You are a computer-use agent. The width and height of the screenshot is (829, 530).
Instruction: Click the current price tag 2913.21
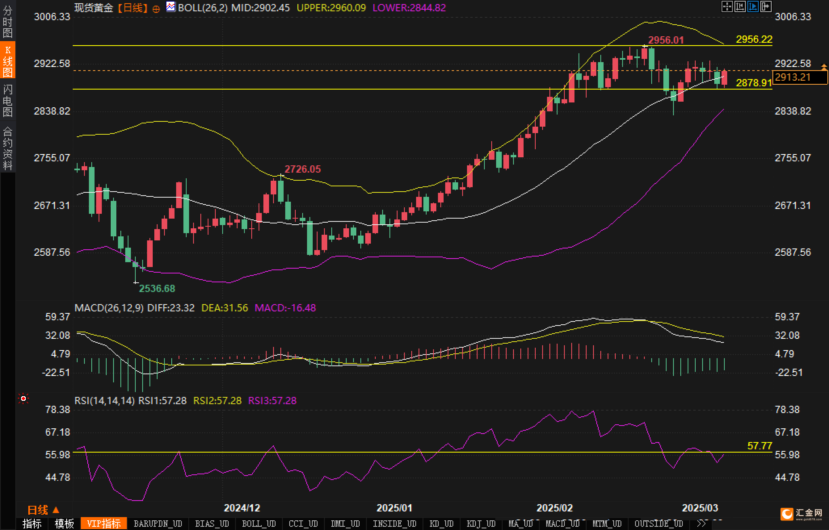(x=800, y=77)
